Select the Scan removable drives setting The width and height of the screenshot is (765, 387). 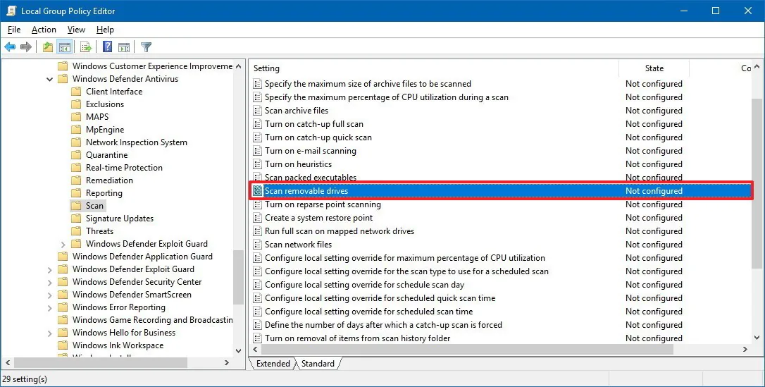501,191
